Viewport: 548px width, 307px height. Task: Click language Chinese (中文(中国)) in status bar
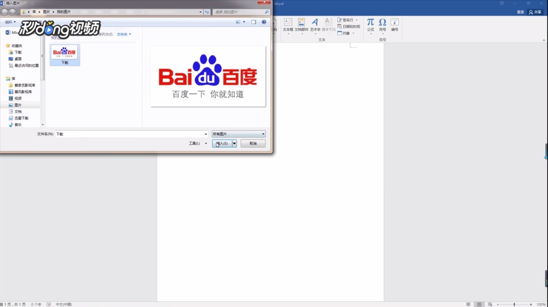point(64,304)
